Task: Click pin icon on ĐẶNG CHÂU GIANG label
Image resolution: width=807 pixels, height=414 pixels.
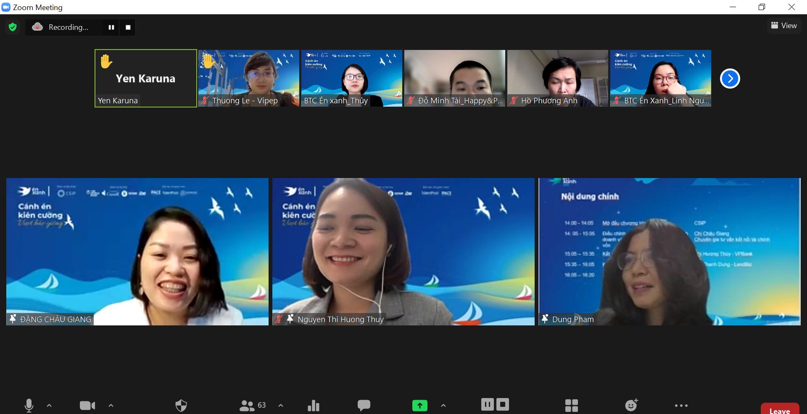Action: 13,319
